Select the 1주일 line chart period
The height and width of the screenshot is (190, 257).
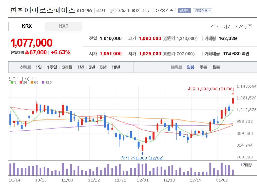[52, 67]
